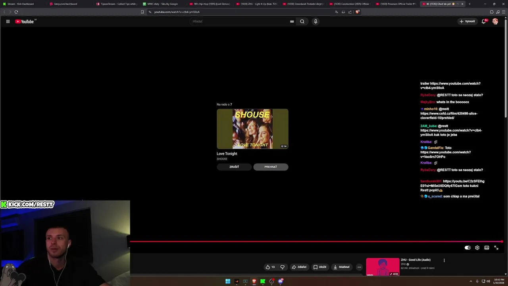The height and width of the screenshot is (286, 508).
Task: Open a new browser tab
Action: (x=470, y=4)
